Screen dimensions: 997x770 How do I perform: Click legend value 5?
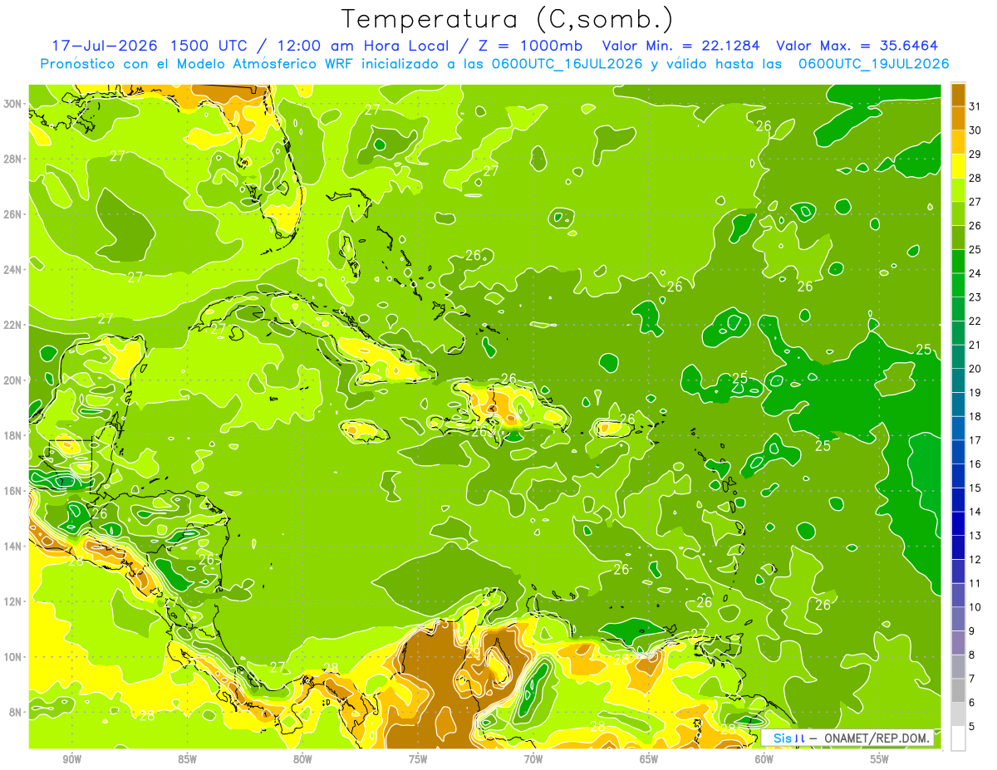972,727
